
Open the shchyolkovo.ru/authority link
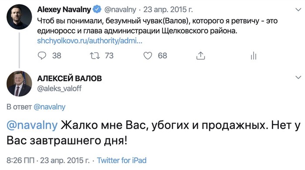90,41
